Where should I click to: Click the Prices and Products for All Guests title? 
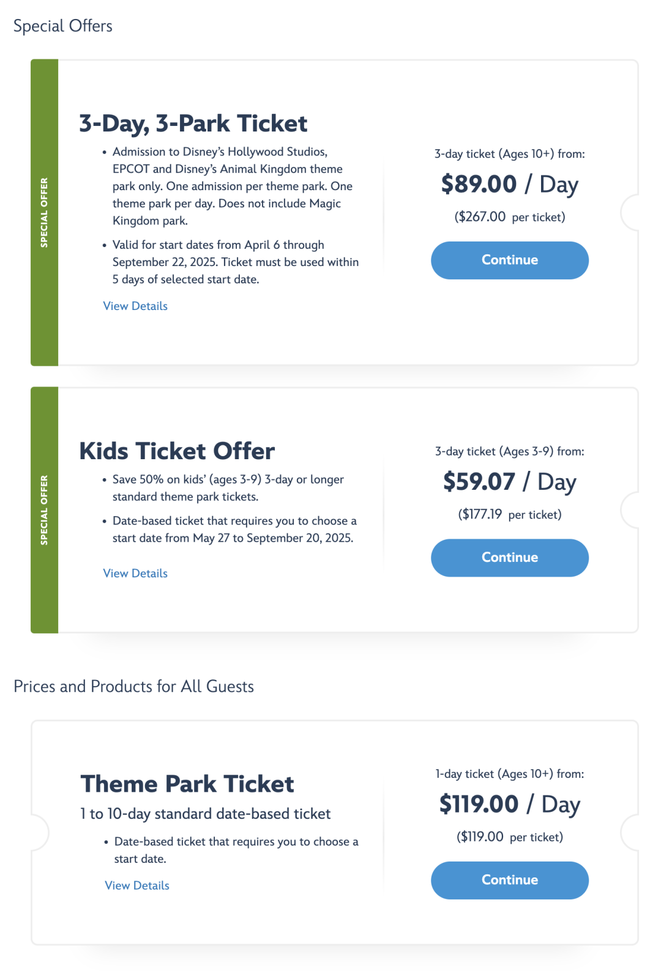point(133,687)
